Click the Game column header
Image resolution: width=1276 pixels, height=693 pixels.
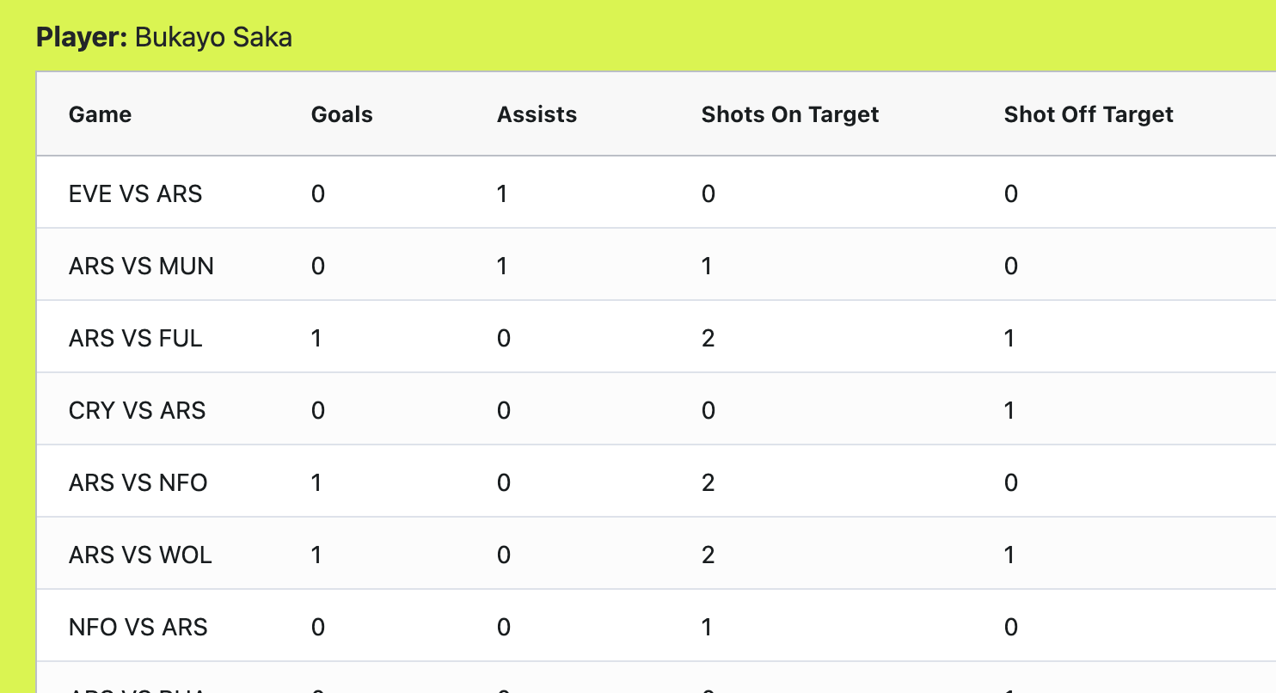(100, 114)
